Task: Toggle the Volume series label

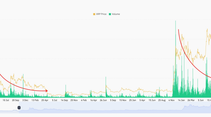Action: point(116,14)
